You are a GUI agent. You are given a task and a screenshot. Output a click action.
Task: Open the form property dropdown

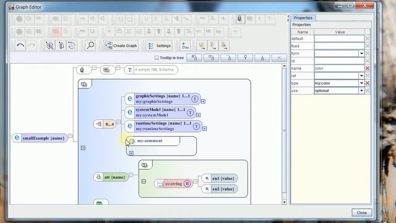pos(361,54)
